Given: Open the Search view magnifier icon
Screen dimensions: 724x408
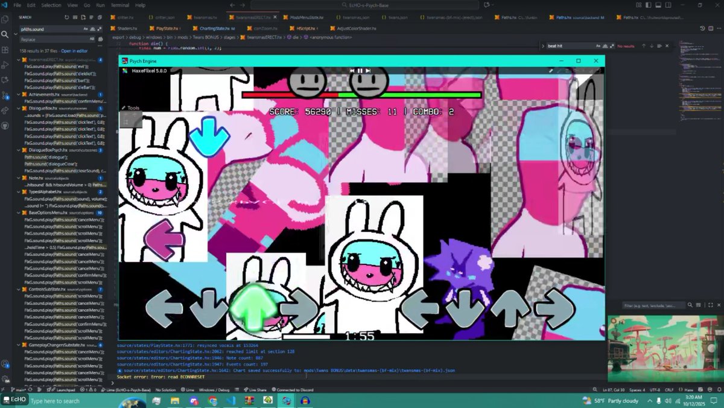Looking at the screenshot, I should tap(5, 34).
